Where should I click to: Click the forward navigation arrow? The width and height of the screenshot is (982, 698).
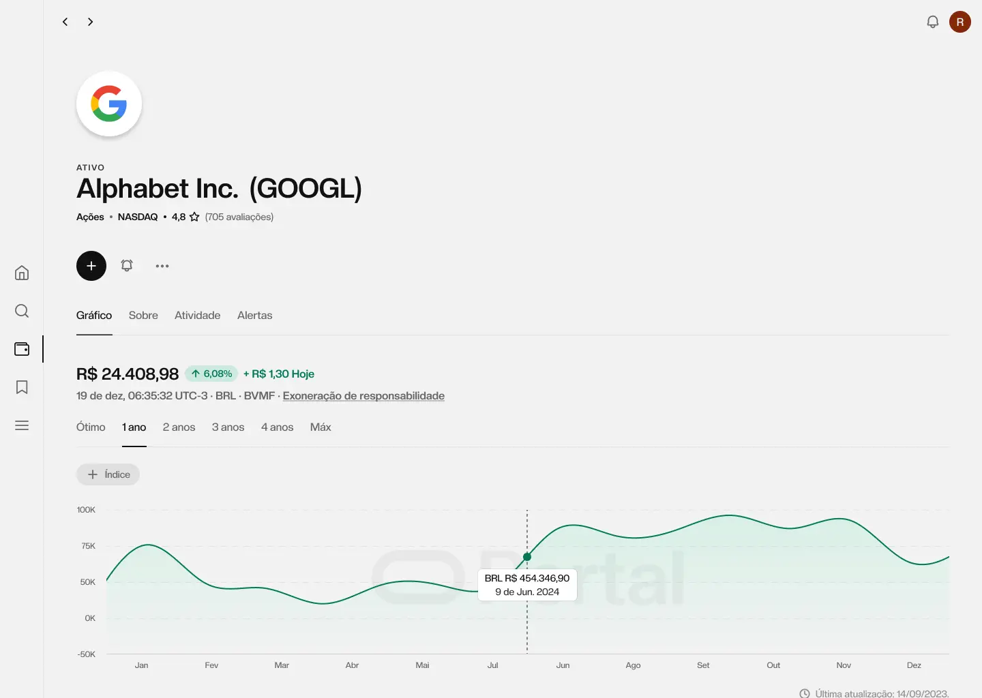tap(90, 22)
